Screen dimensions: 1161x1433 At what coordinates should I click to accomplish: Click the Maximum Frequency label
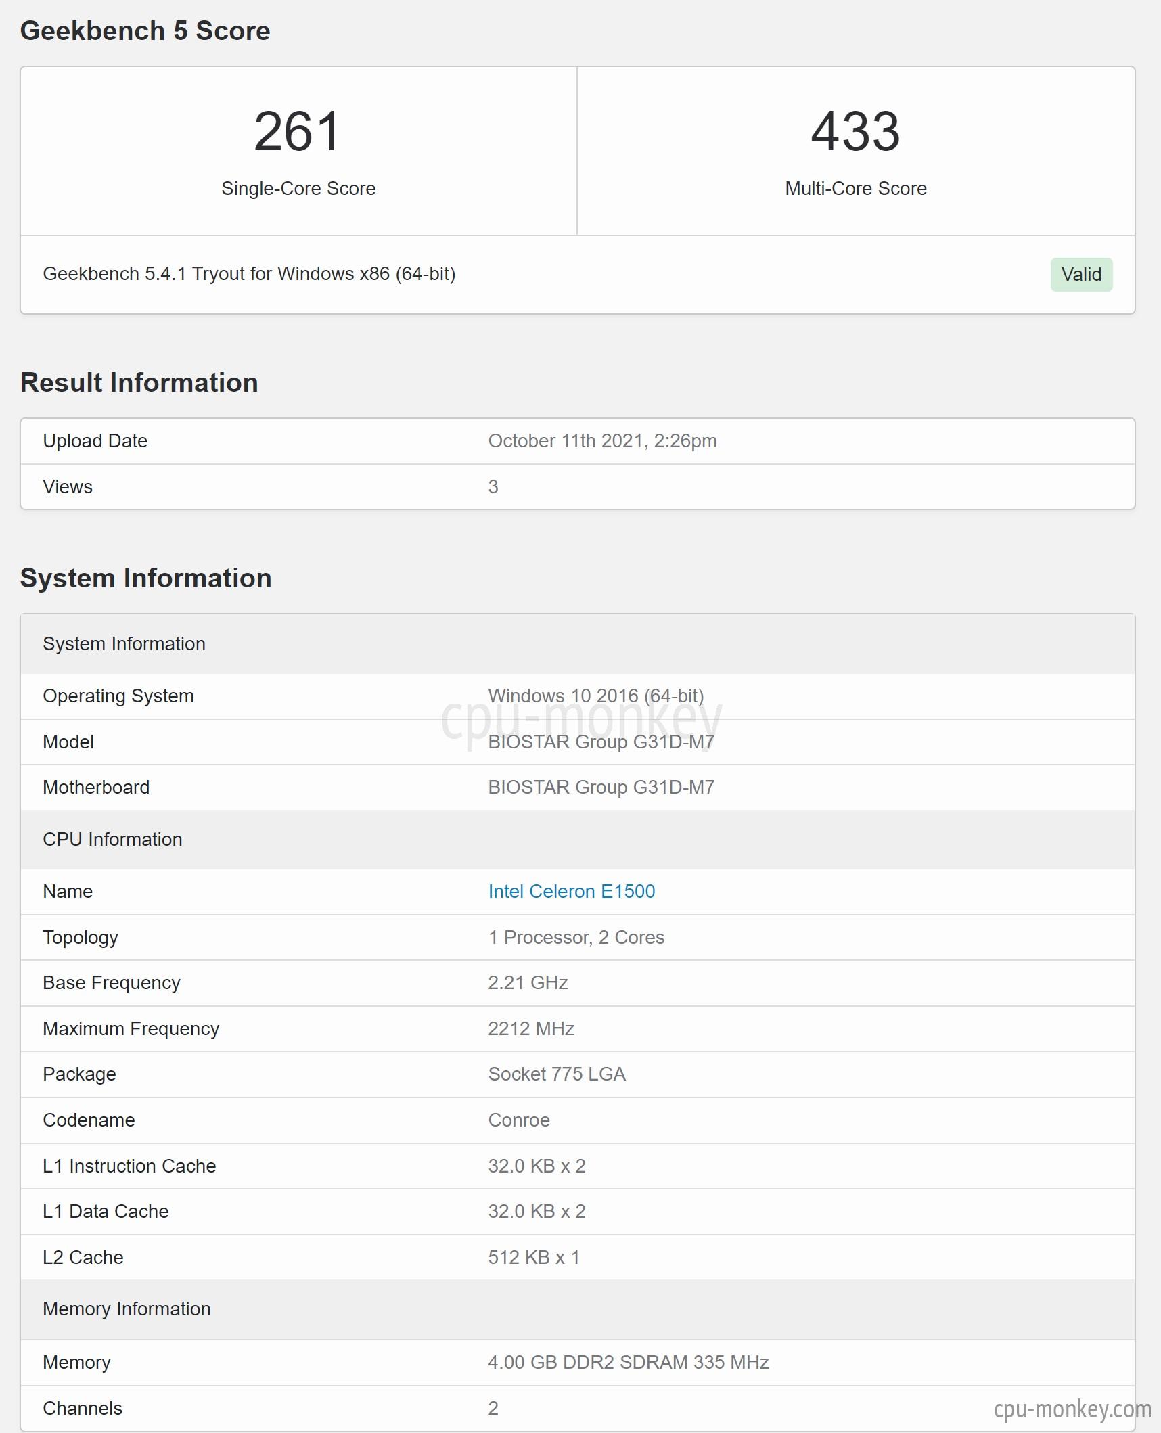click(131, 1028)
